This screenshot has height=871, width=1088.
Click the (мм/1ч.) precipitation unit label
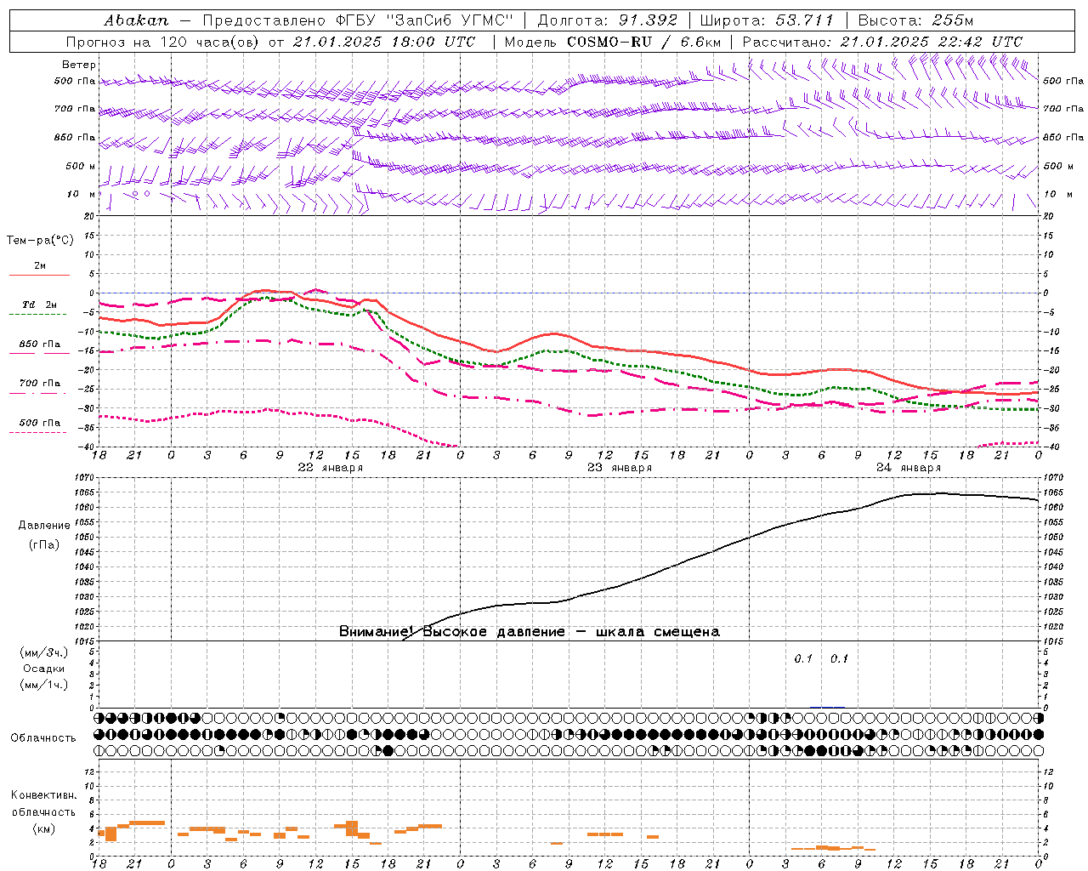tap(44, 685)
